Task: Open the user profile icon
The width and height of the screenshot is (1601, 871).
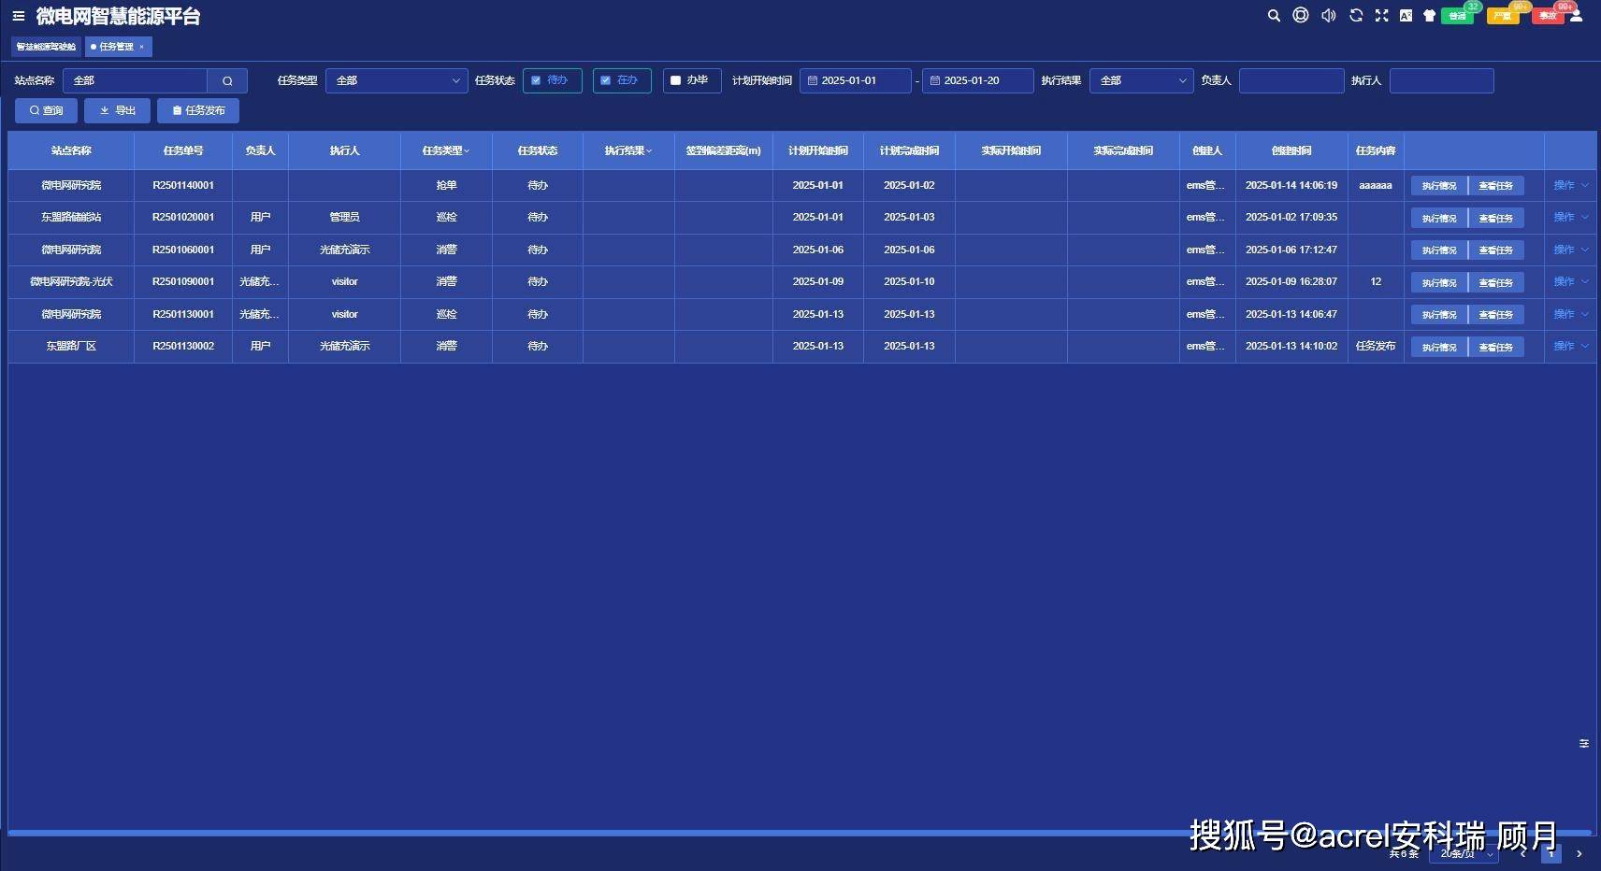Action: coord(1576,16)
